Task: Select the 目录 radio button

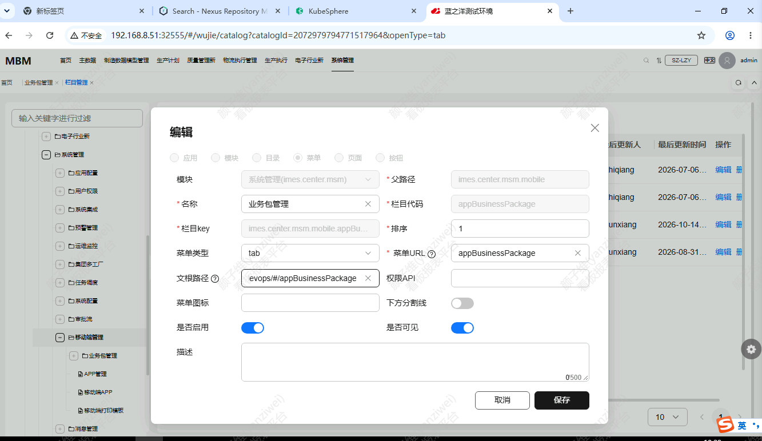Action: (257, 158)
